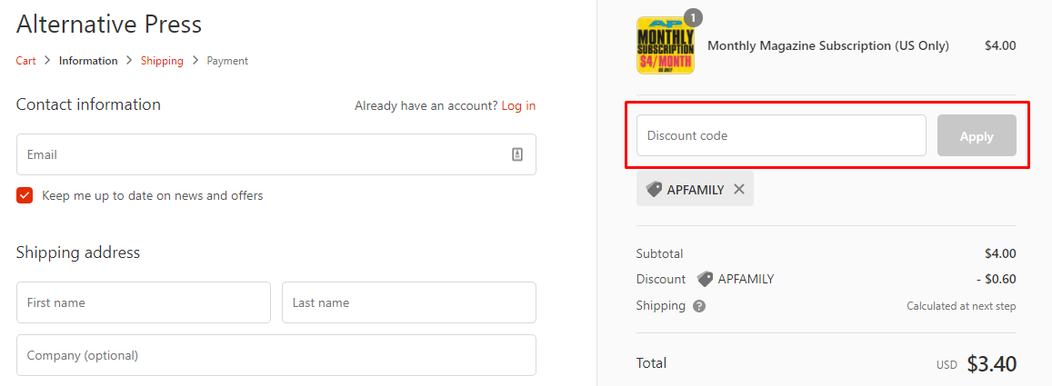The height and width of the screenshot is (386, 1052).
Task: Click the tag icon beside Discount line
Action: point(705,279)
